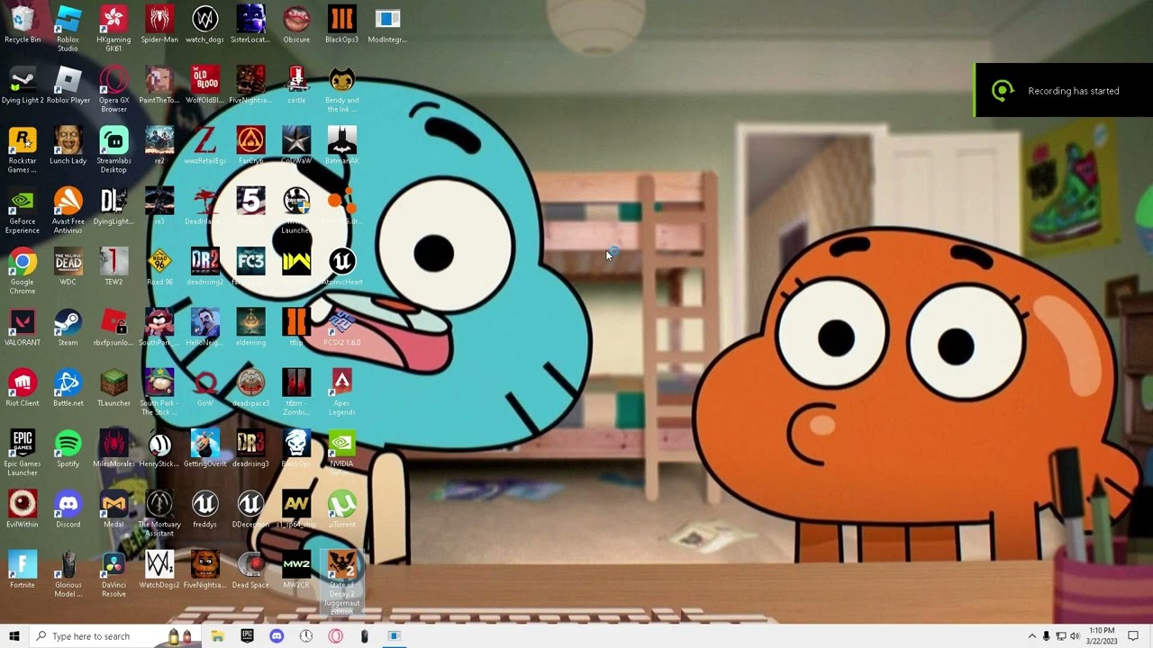Select the Spotify desktop shortcut
1153x648 pixels.
tap(68, 448)
